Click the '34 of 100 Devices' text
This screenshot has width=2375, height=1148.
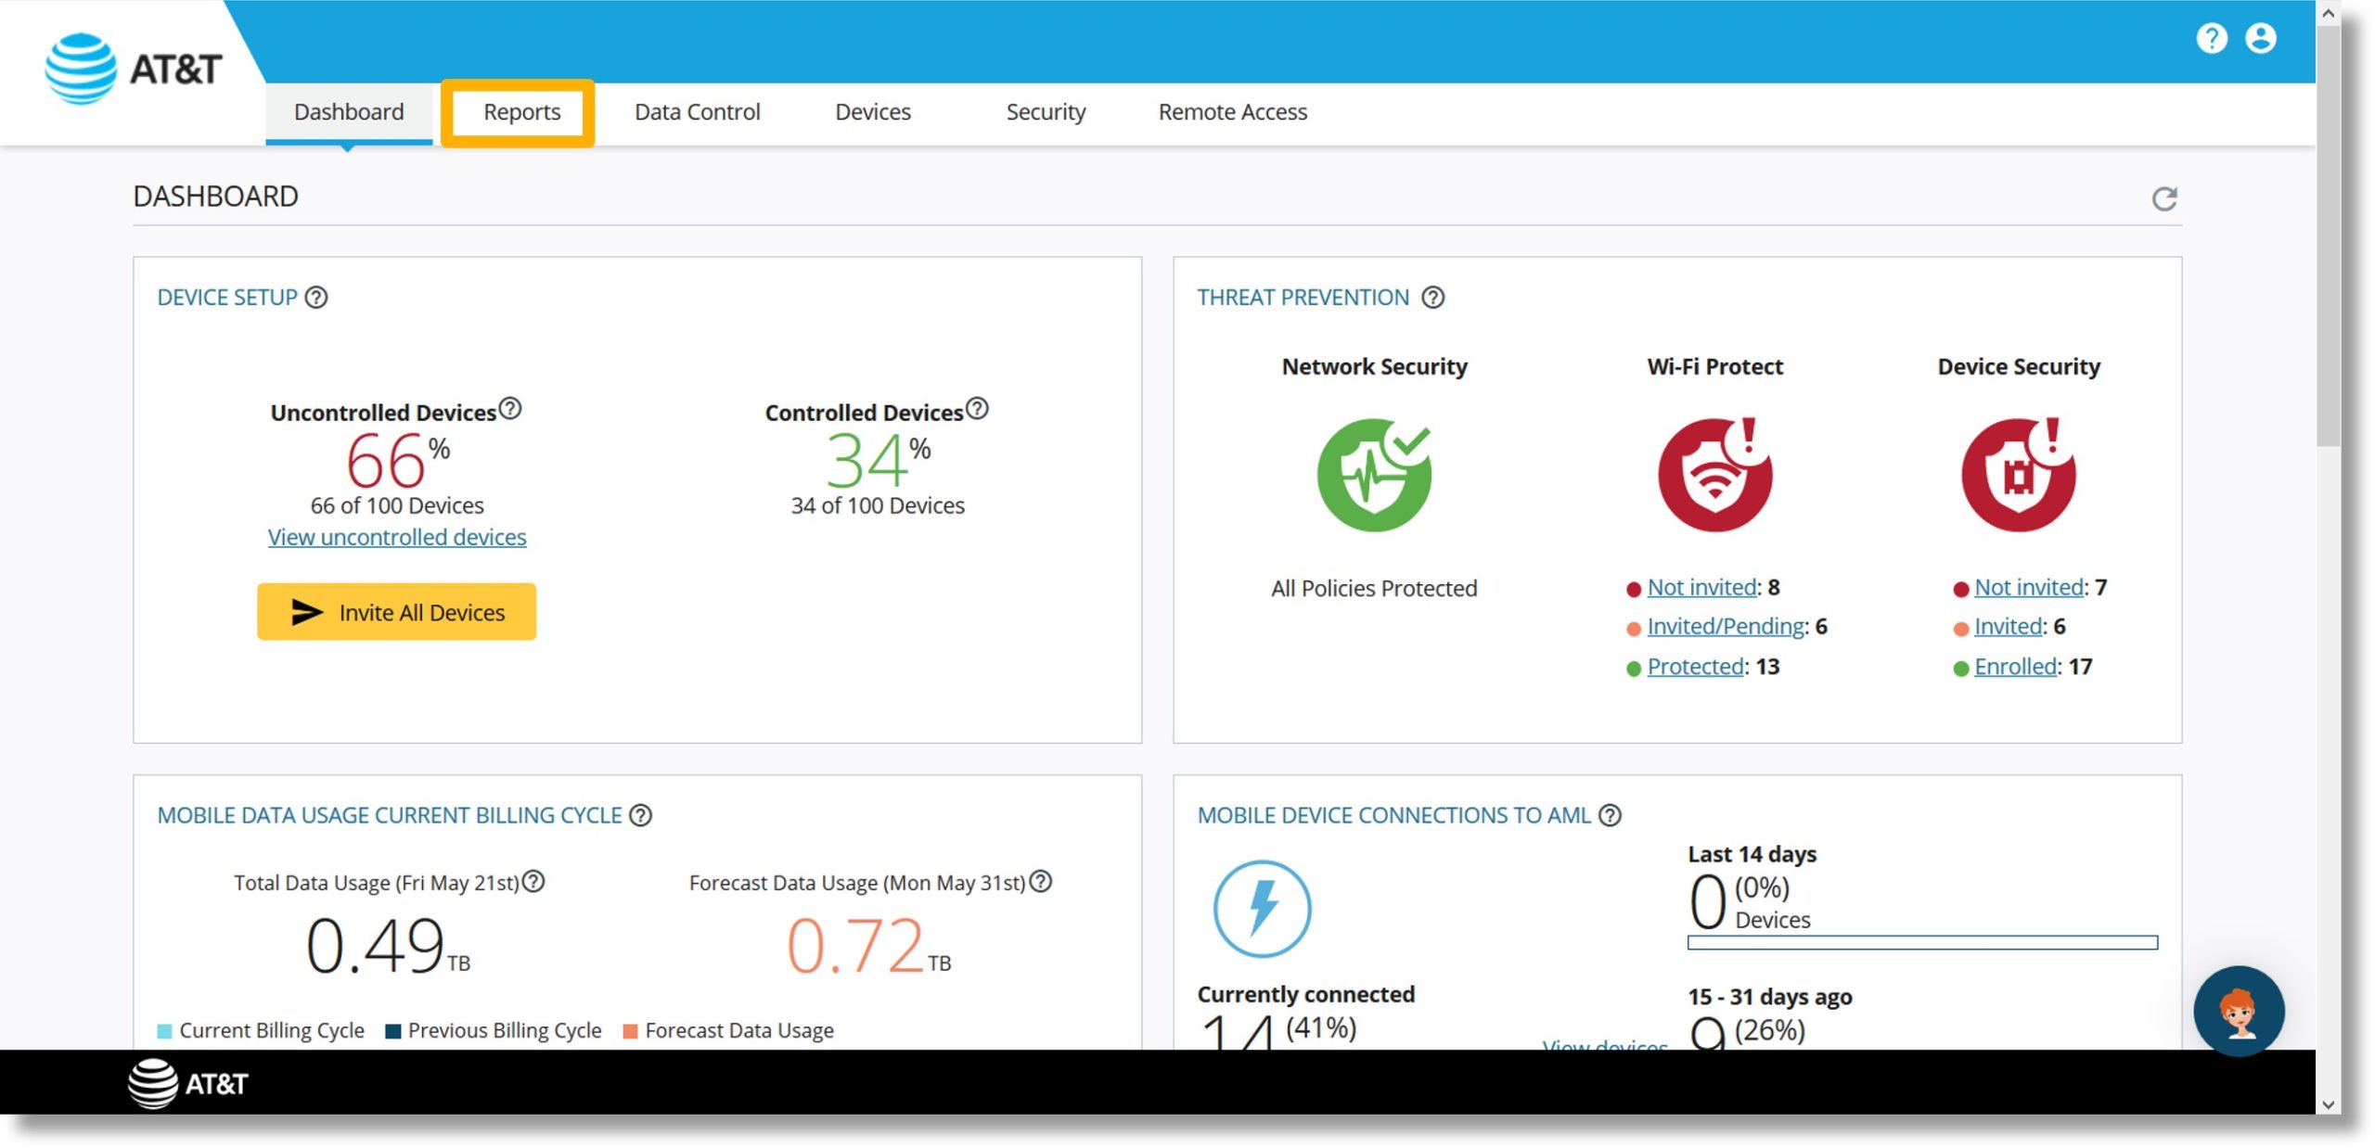[877, 505]
